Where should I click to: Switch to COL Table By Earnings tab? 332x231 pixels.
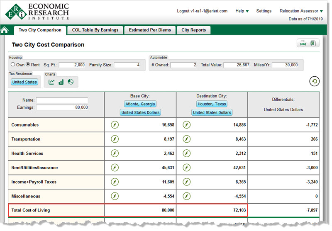point(95,30)
